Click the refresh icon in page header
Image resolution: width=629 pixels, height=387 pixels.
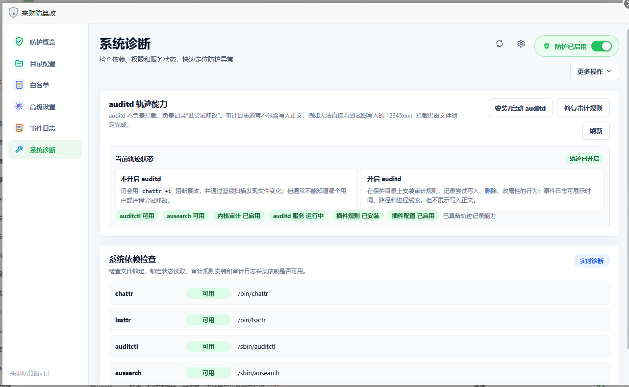coord(500,44)
